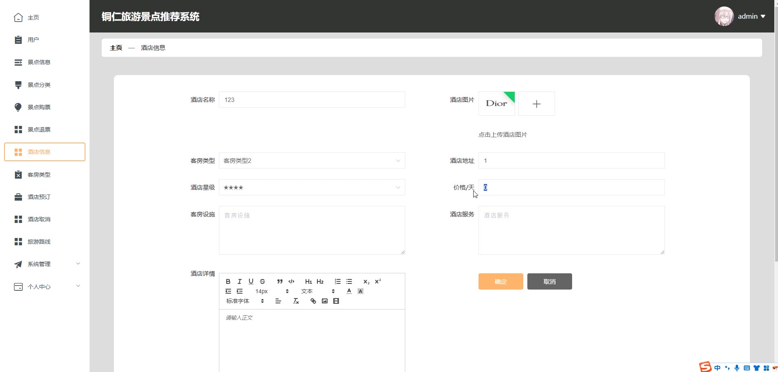Click the 确定 confirm button
Viewport: 778px width, 372px height.
[x=500, y=281]
